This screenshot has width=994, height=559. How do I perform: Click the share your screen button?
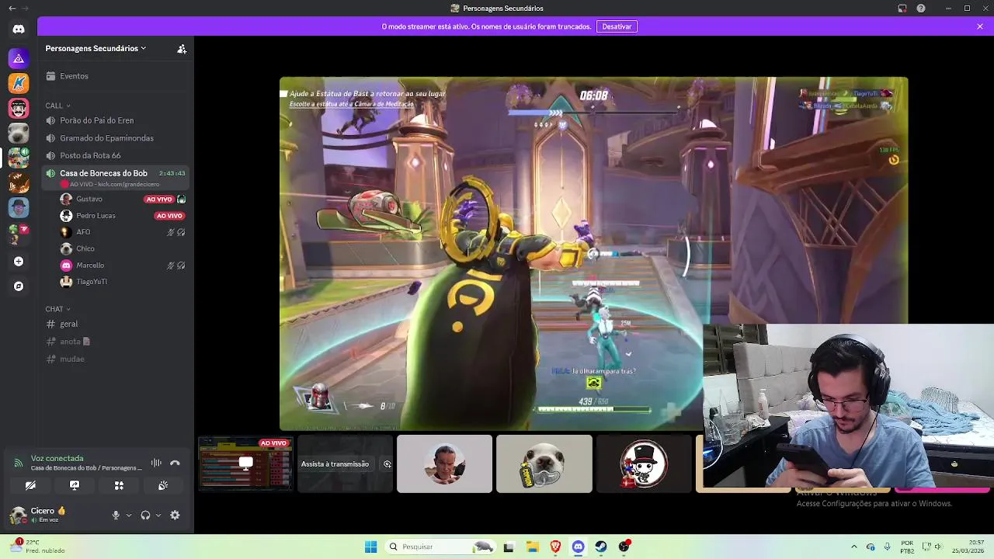point(75,485)
